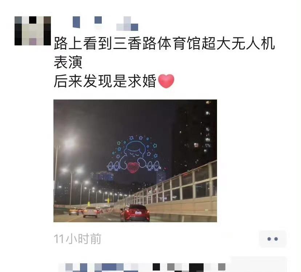Screen dimensions: 301x272
Task: Tap the blue-lit distant building in photo
Action: [102, 176]
